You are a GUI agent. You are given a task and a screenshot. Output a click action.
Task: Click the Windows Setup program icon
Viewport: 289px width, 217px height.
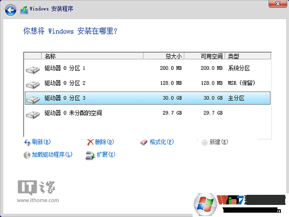pos(24,10)
